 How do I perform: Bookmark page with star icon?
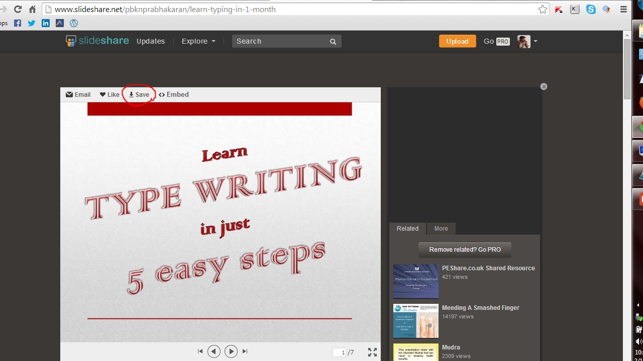click(x=543, y=10)
